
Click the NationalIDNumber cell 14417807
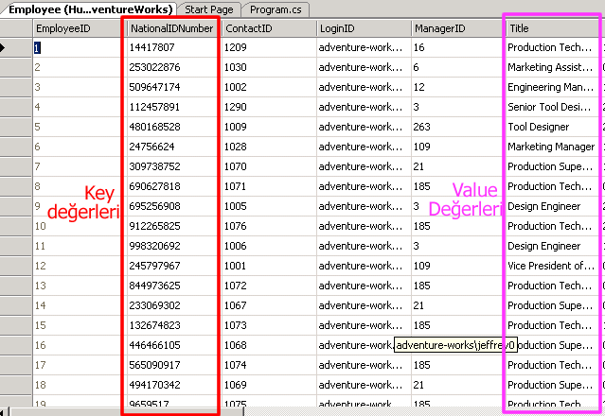172,46
